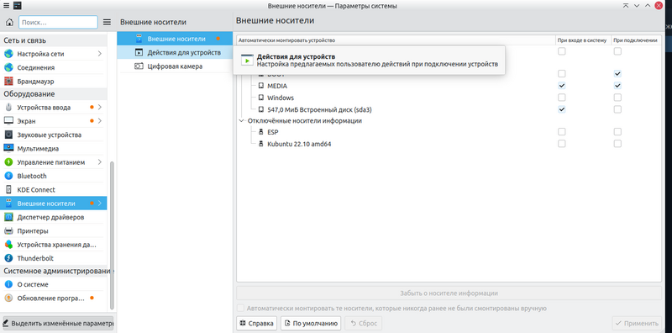The width and height of the screenshot is (672, 333).
Task: Click the brick-wall icon for Брандмауэр
Action: (8, 81)
